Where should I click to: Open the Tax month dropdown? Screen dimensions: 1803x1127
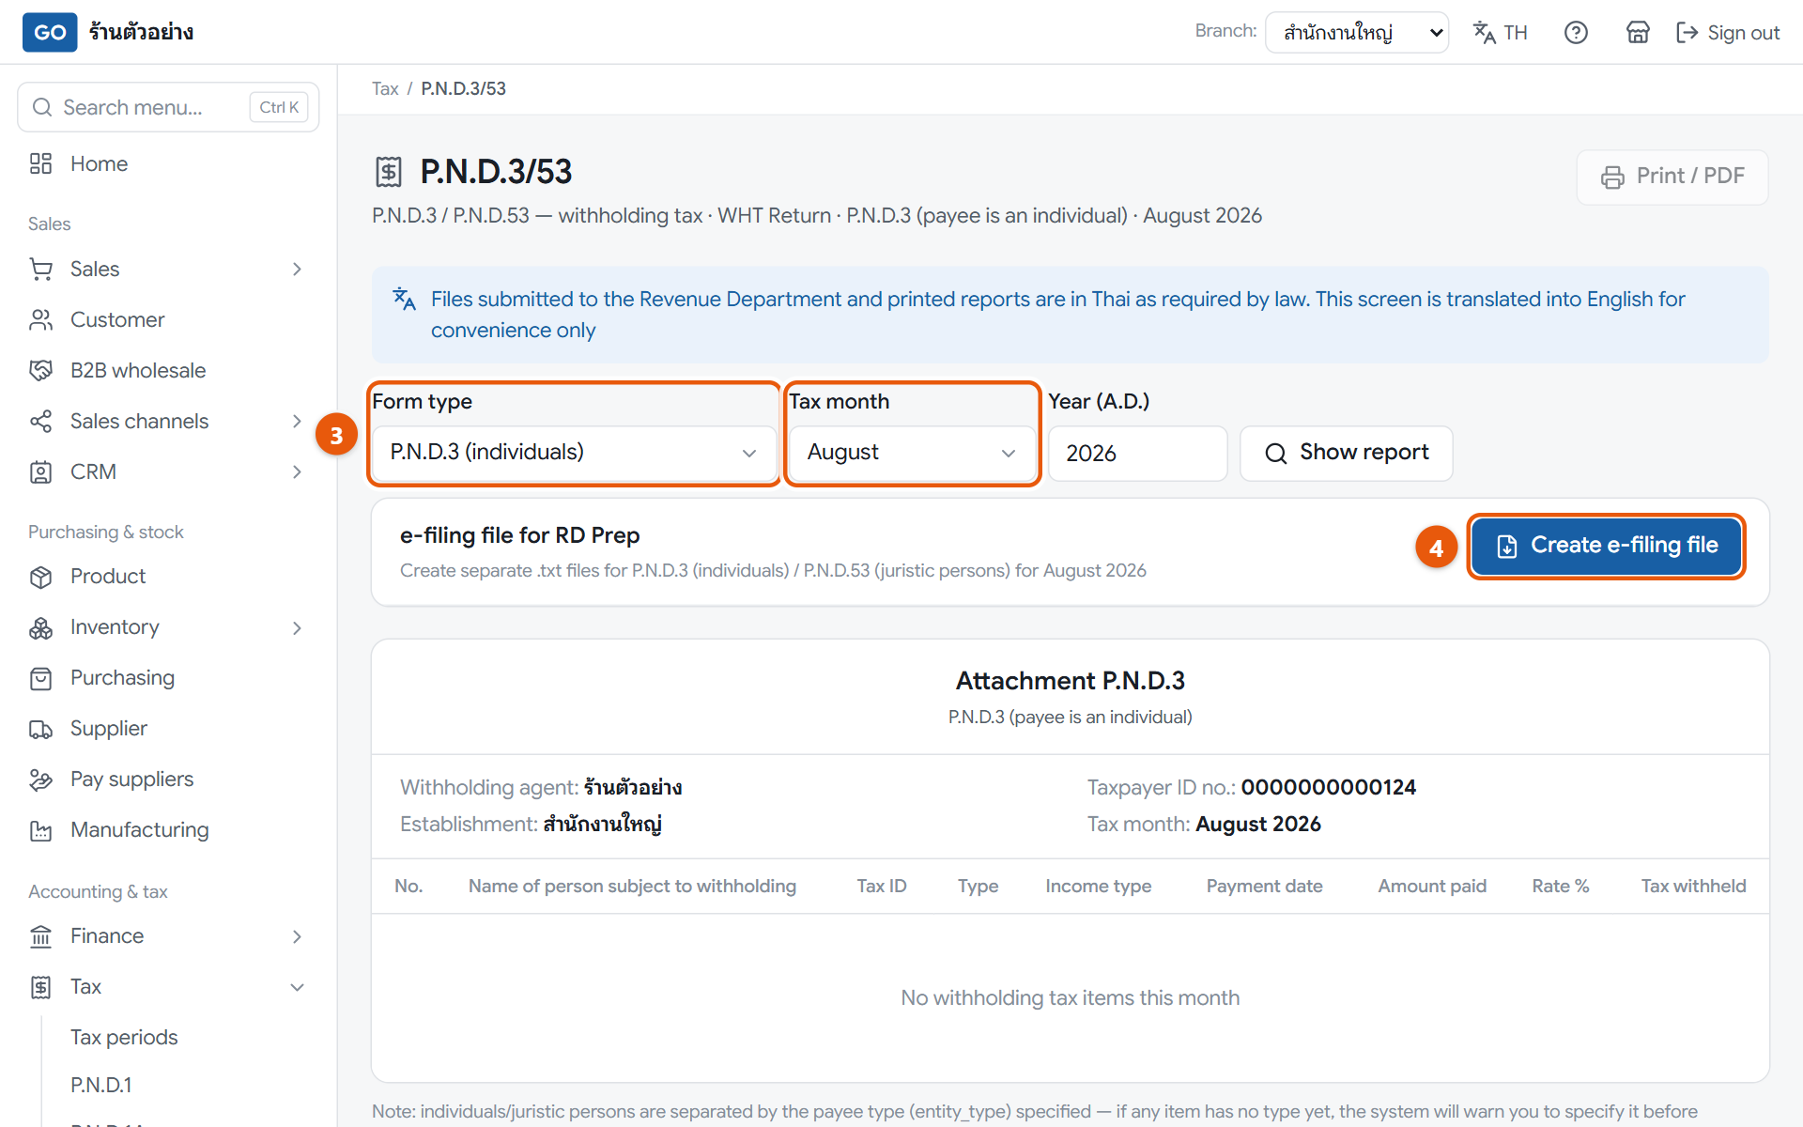(x=912, y=453)
